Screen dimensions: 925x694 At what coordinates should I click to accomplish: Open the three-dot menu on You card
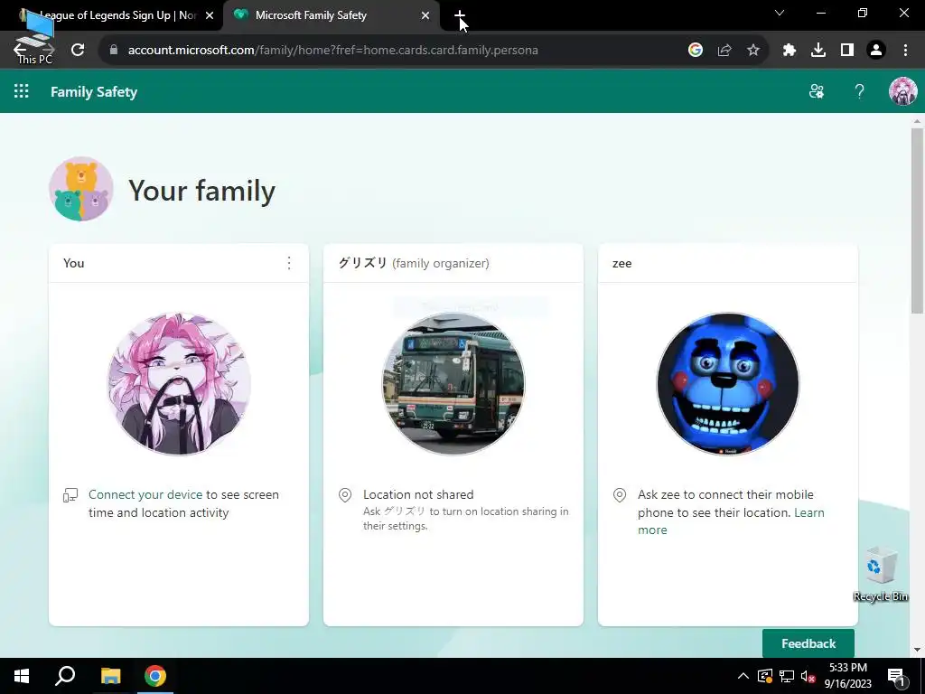coord(289,263)
